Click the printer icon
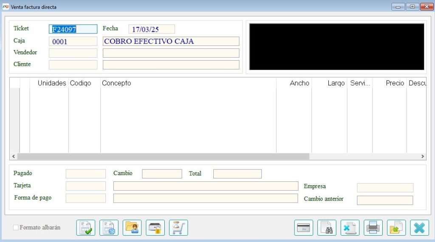The height and width of the screenshot is (242, 435). click(x=373, y=228)
